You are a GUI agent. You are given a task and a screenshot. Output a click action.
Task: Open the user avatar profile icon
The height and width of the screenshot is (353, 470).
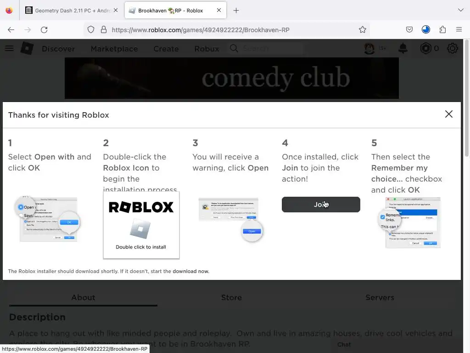[369, 48]
